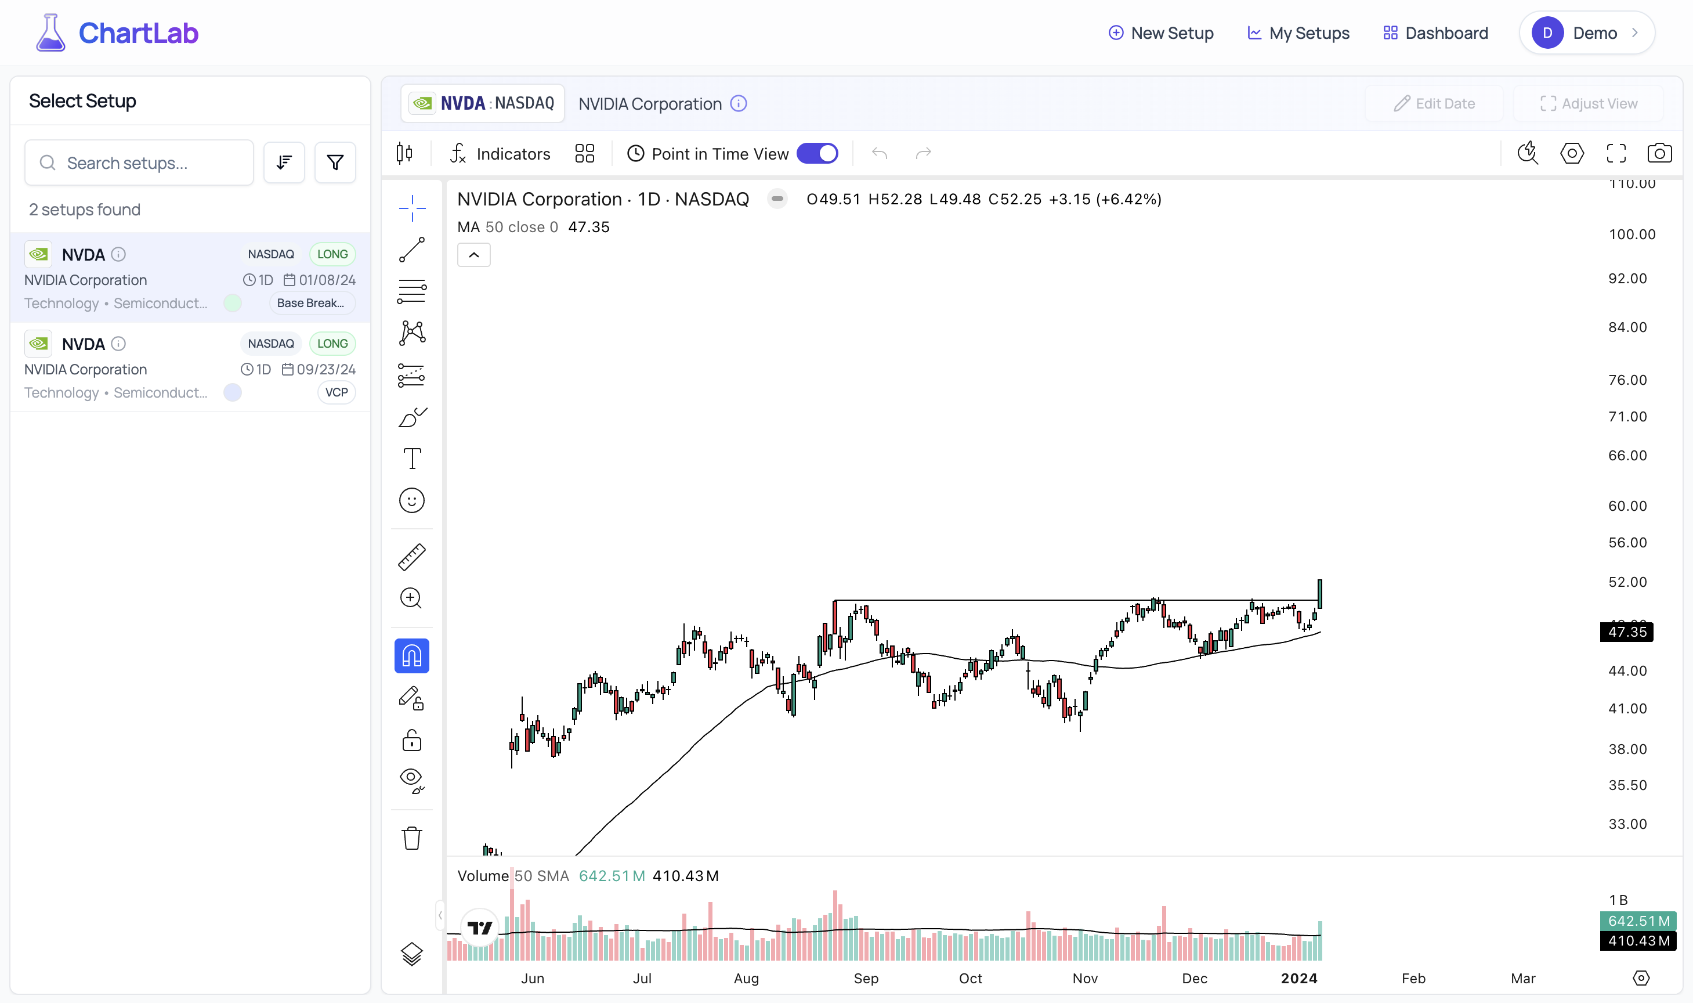Click the ChartLab logo
The width and height of the screenshot is (1693, 1003).
click(x=117, y=33)
